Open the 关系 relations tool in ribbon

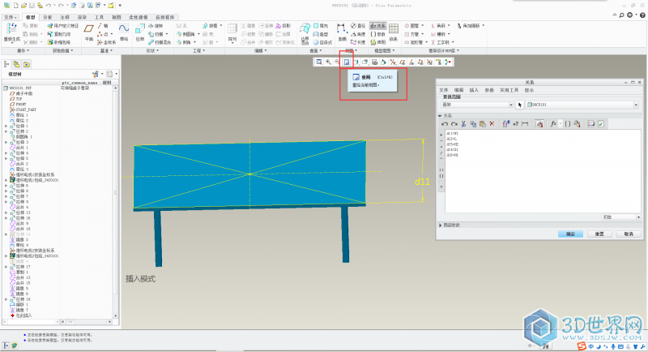pyautogui.click(x=377, y=26)
